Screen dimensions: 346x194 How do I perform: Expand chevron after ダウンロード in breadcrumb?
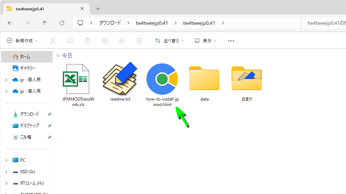[128, 23]
